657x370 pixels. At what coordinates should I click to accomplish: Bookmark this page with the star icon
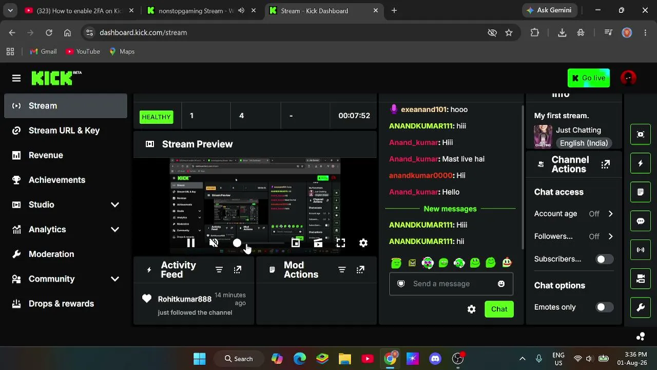coord(509,32)
